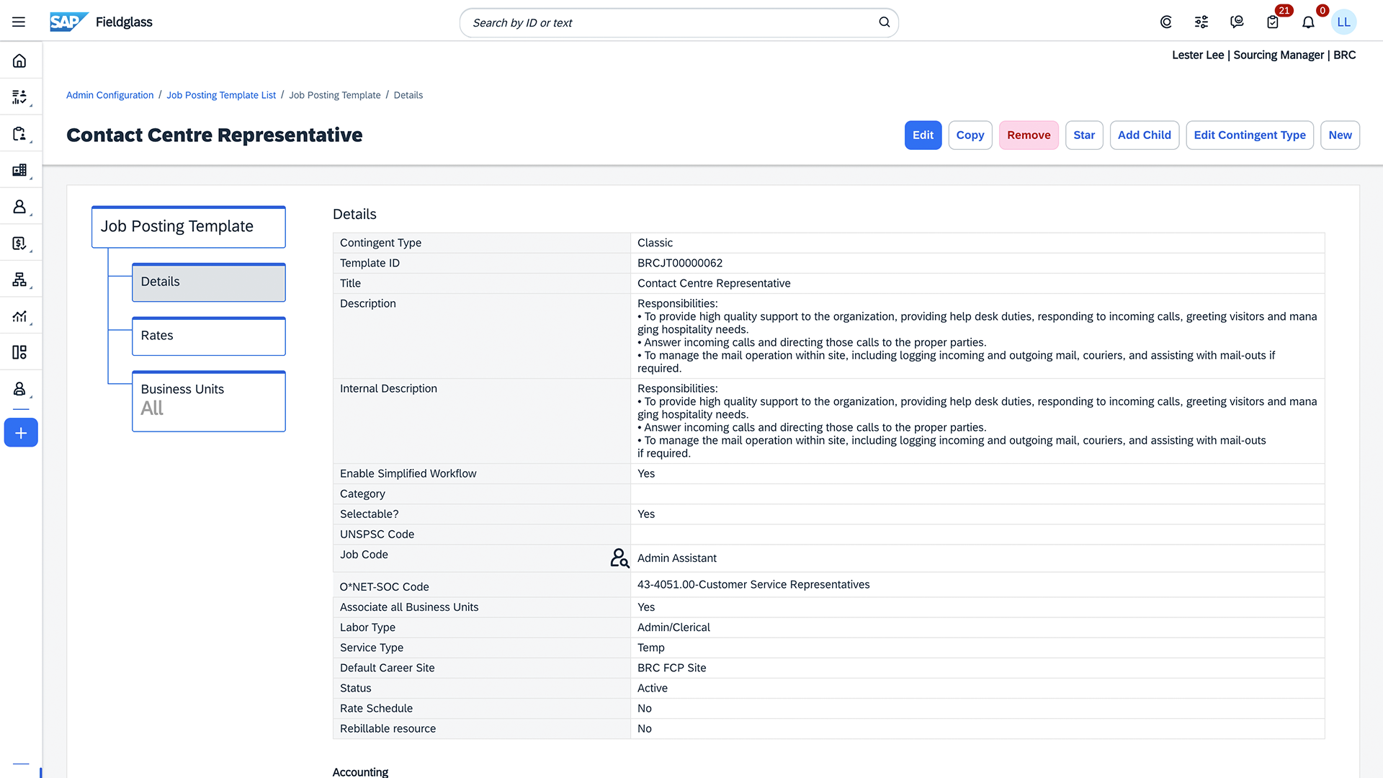This screenshot has height=778, width=1383.
Task: Select the Rates tree node
Action: coord(209,336)
